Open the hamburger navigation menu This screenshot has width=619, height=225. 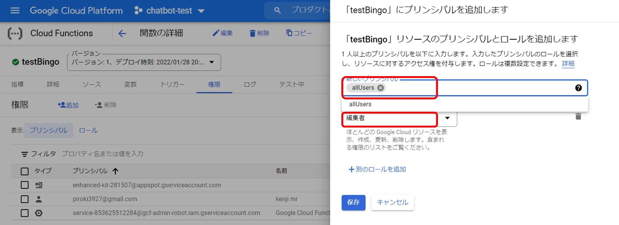pyautogui.click(x=15, y=11)
